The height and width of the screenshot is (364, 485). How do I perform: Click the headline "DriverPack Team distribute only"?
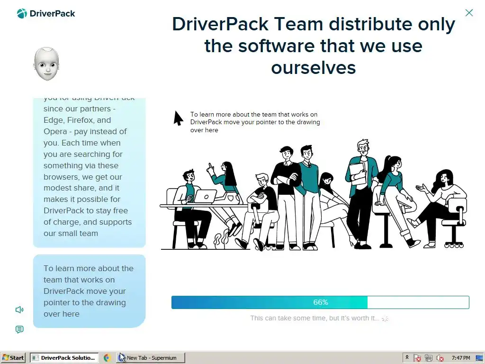click(x=314, y=45)
